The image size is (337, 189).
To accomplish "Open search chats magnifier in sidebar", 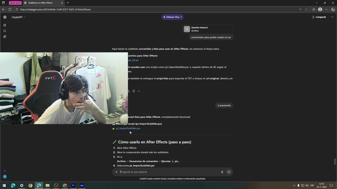I will click(x=5, y=31).
